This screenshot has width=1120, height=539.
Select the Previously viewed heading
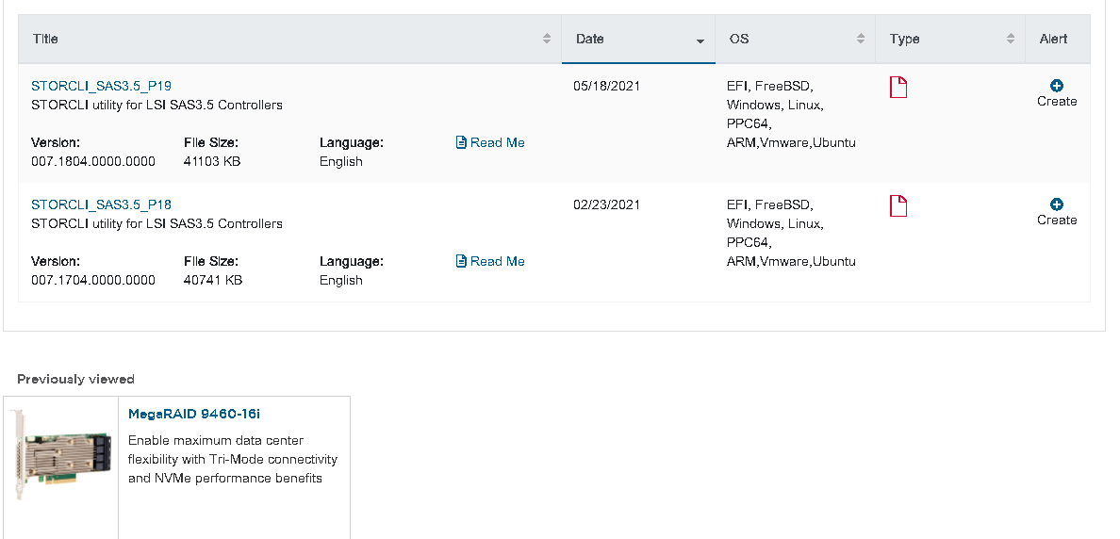click(75, 379)
